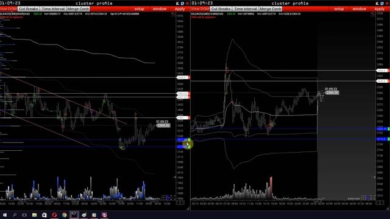This screenshot has width=390, height=219.
Task: Click the current price tag in left chart
Action: (x=163, y=126)
